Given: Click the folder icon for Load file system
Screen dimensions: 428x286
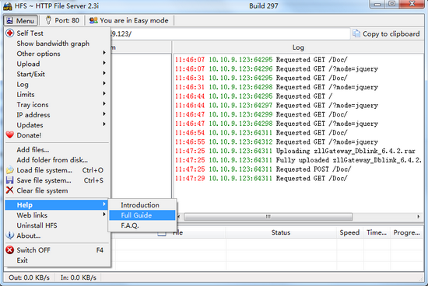Looking at the screenshot, I should 10,170.
